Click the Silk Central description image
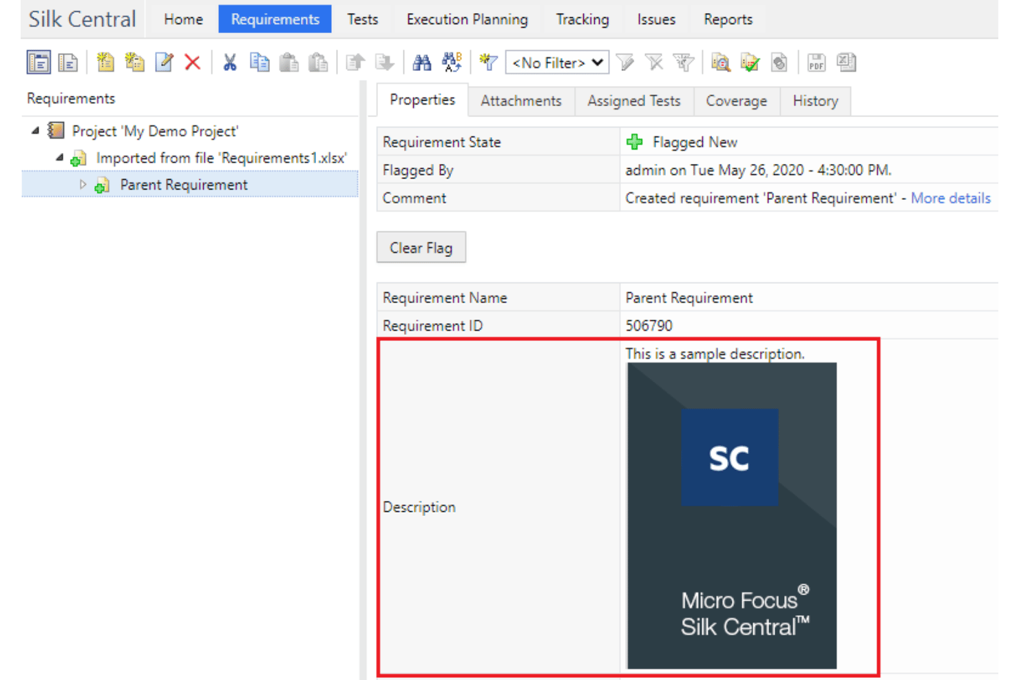 click(x=732, y=515)
